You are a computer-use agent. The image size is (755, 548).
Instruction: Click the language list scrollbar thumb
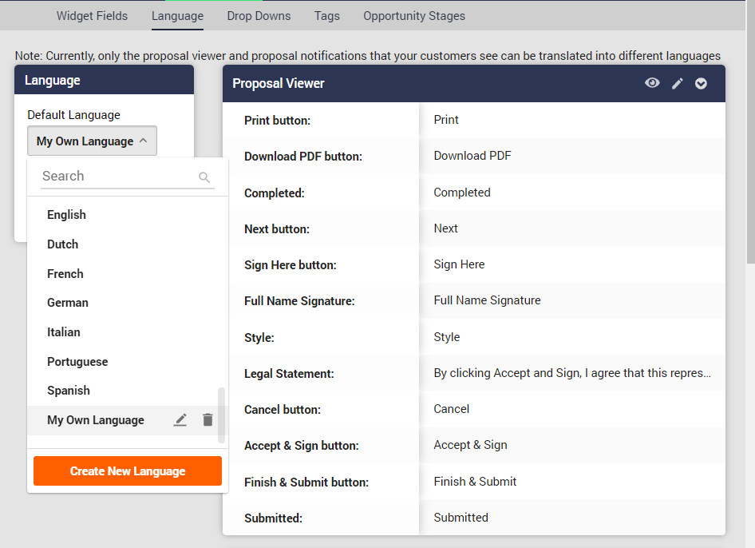(221, 415)
